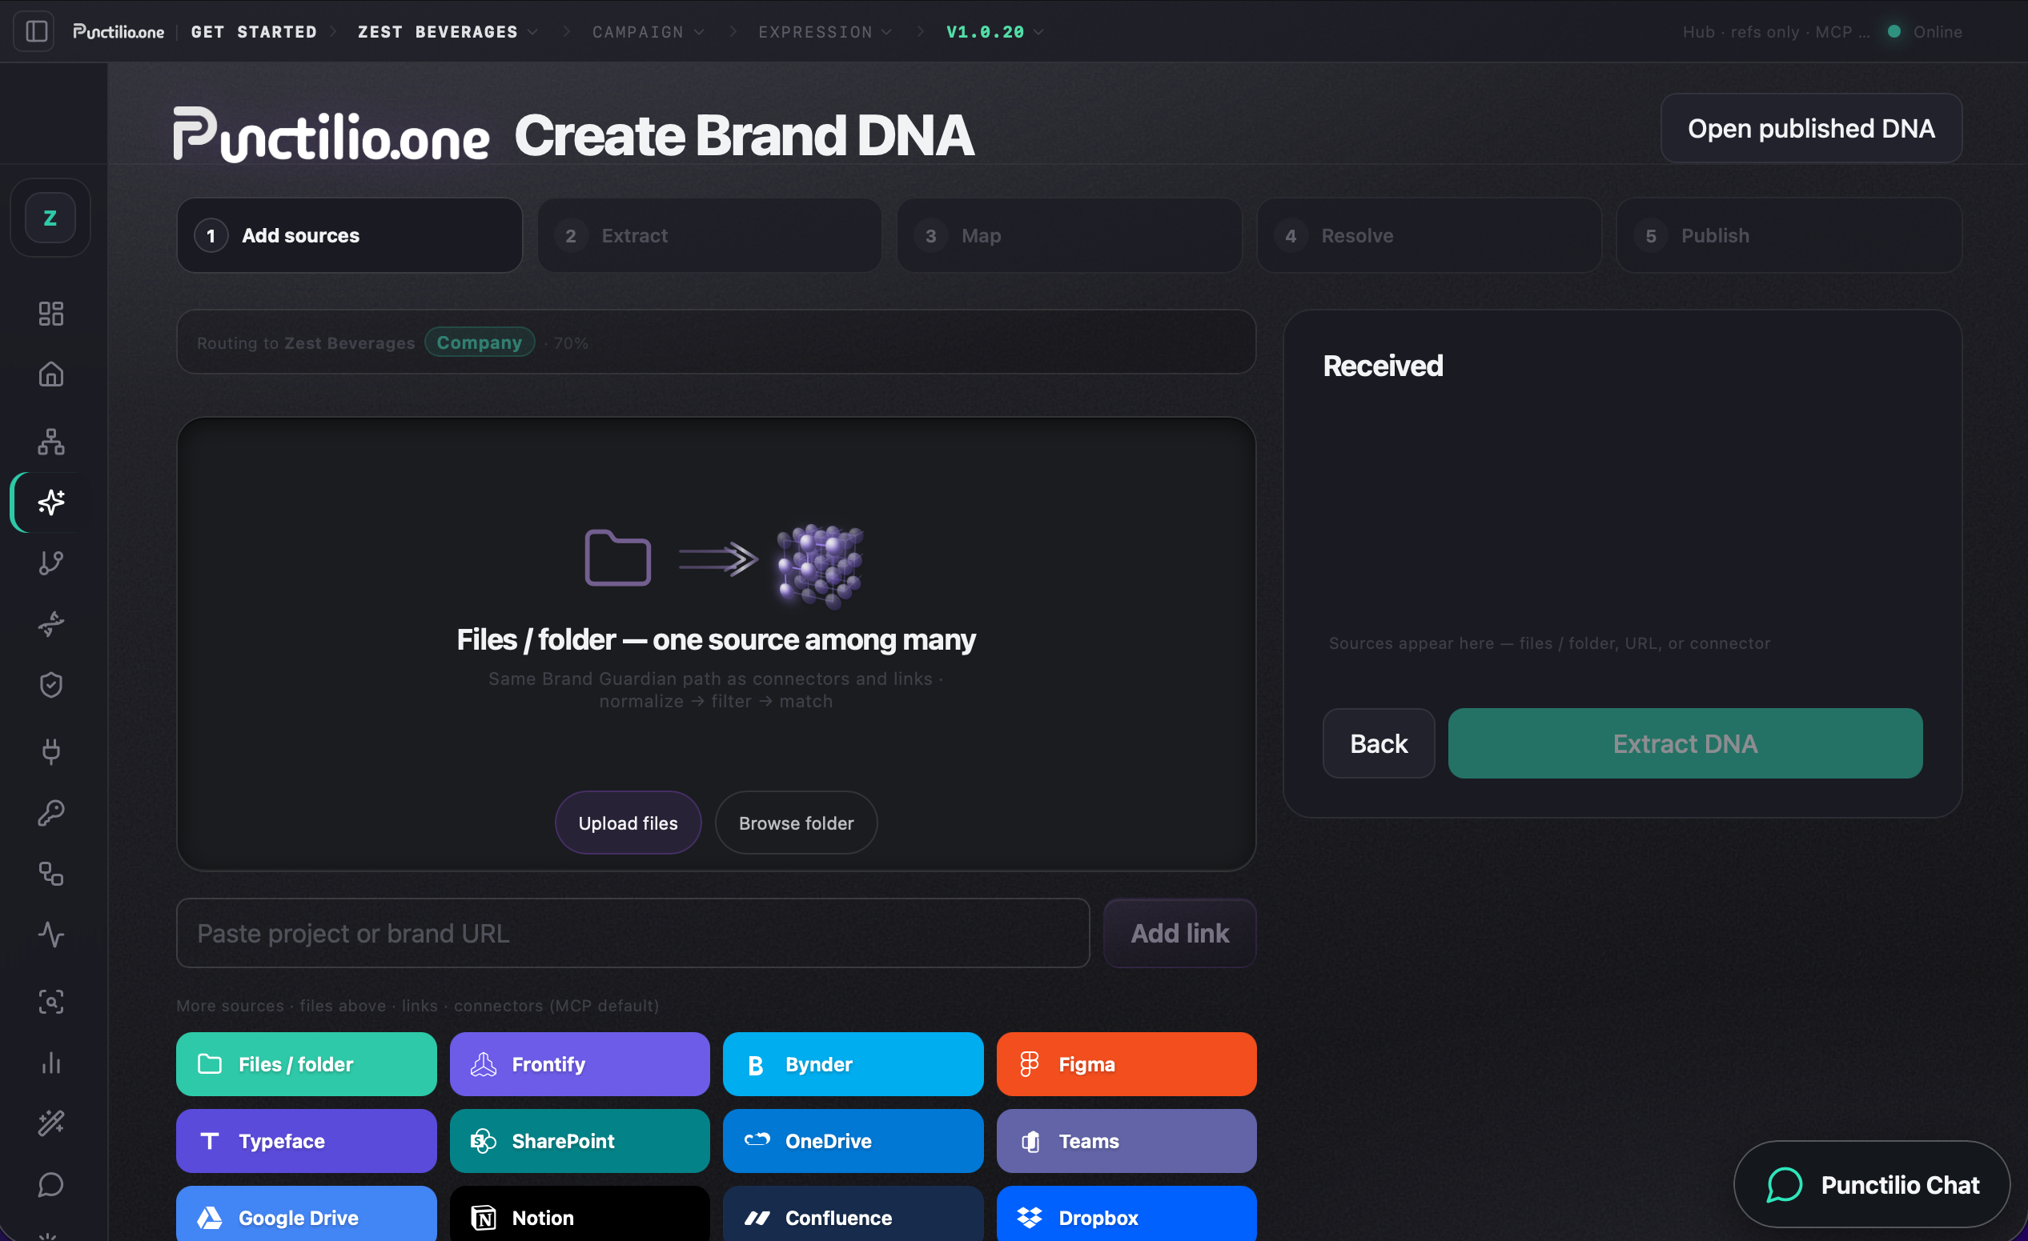Click Add link button

click(1179, 933)
